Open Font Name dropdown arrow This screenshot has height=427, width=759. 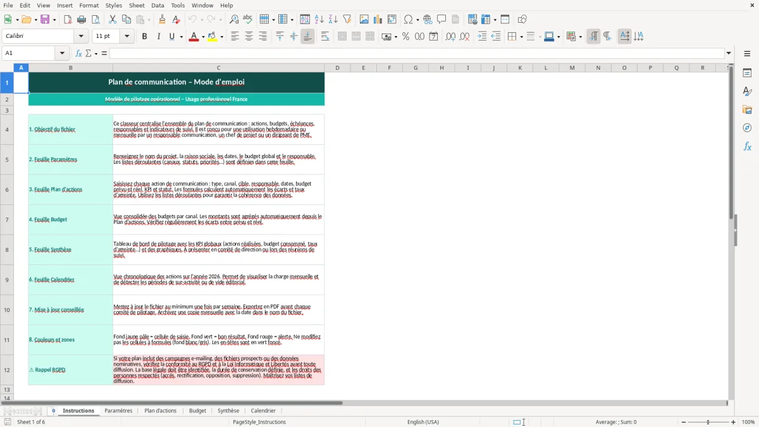point(81,37)
